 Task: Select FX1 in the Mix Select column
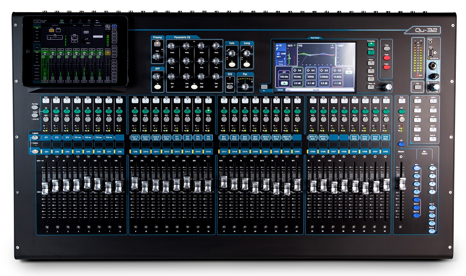click(432, 168)
